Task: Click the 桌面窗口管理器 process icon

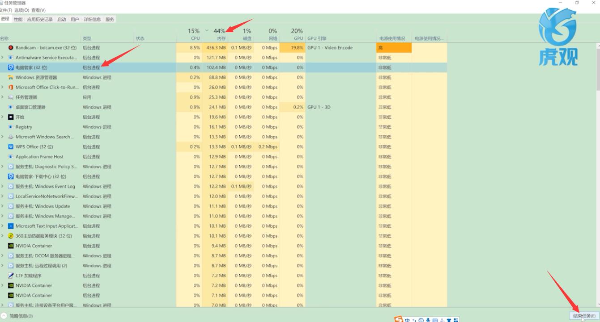Action: (x=11, y=107)
